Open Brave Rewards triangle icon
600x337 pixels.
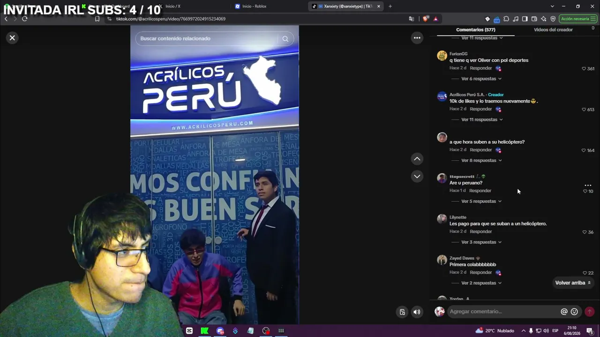[x=435, y=19]
